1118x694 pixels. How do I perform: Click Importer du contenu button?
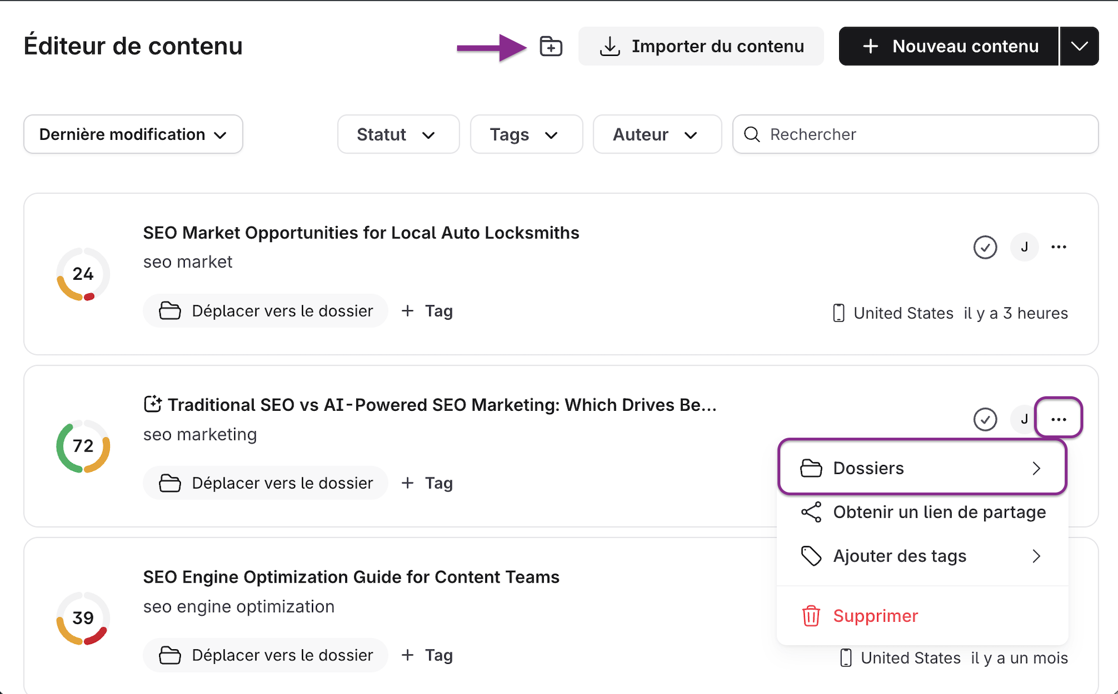point(701,46)
